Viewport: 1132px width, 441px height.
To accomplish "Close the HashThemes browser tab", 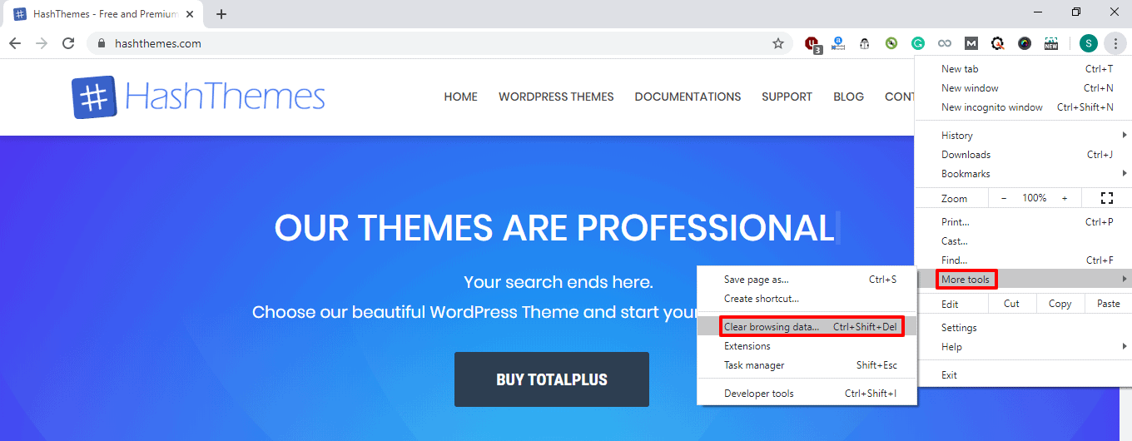I will point(190,14).
